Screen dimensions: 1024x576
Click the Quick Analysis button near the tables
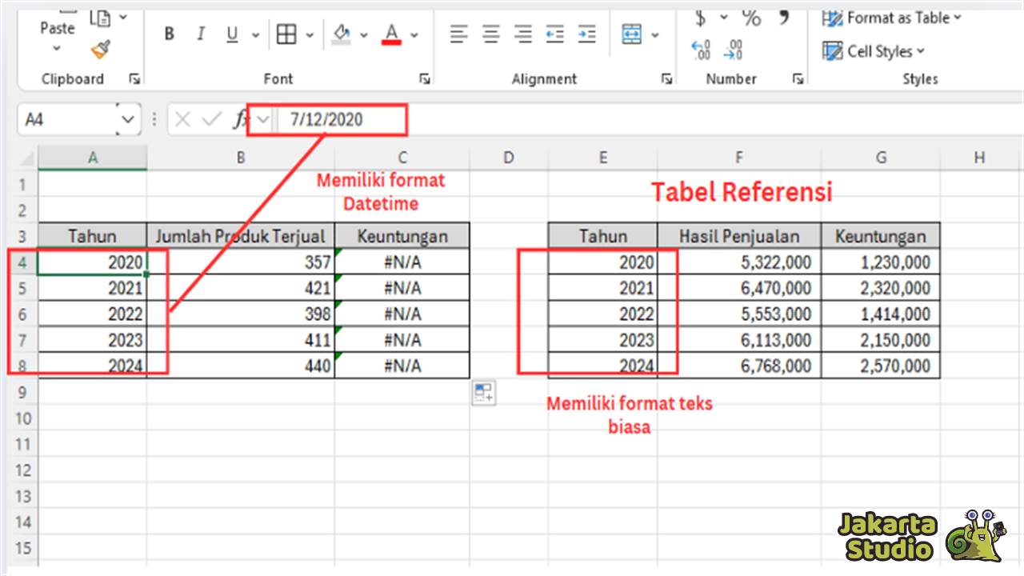point(483,392)
